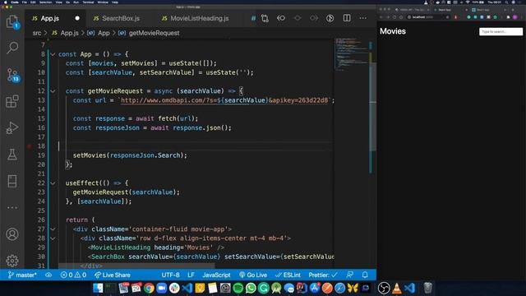Open the Manage gear icon
The height and width of the screenshot is (296, 526).
pyautogui.click(x=12, y=261)
